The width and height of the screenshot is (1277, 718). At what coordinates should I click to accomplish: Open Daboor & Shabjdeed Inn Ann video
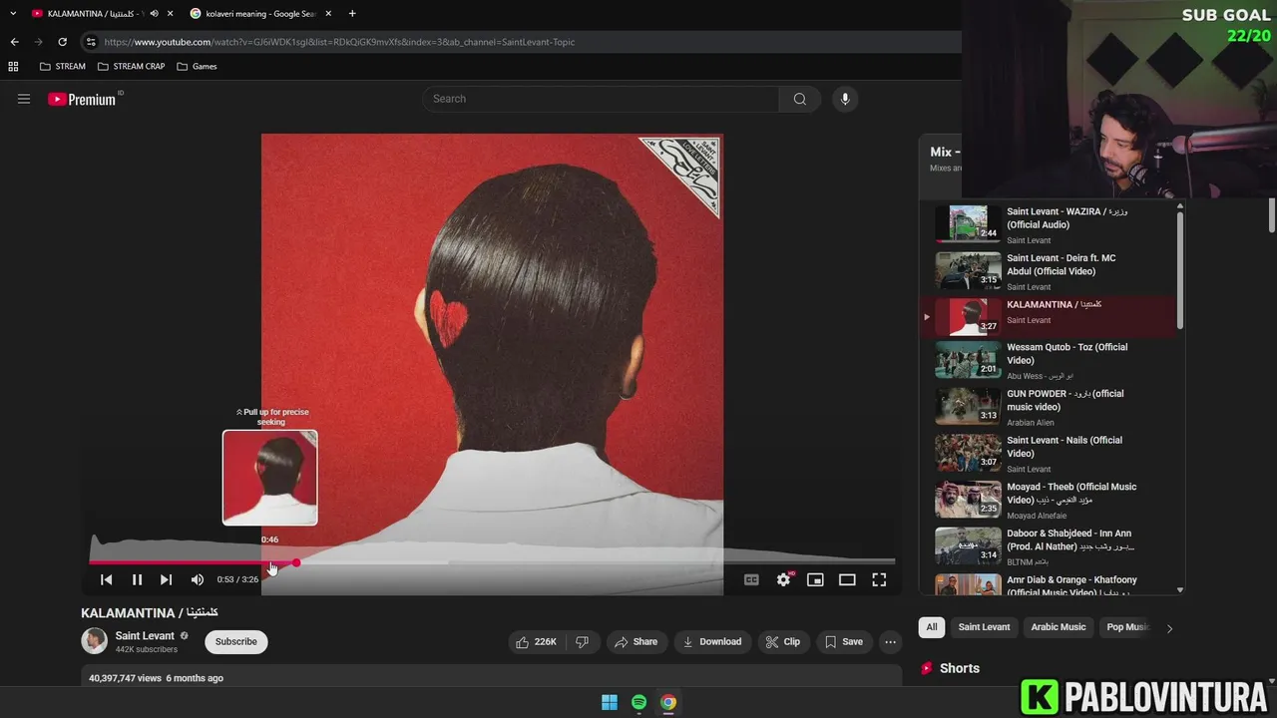point(1049,546)
